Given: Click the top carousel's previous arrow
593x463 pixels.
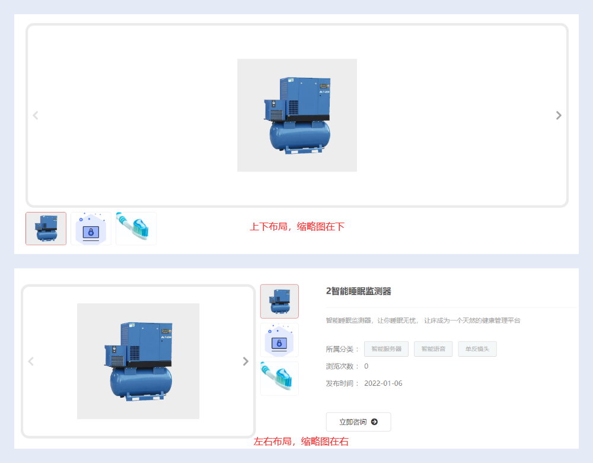Looking at the screenshot, I should [x=36, y=115].
